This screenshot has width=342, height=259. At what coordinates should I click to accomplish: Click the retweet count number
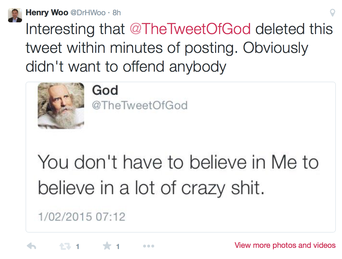click(78, 247)
